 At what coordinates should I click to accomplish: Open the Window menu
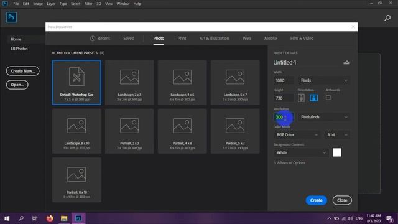pyautogui.click(x=123, y=4)
